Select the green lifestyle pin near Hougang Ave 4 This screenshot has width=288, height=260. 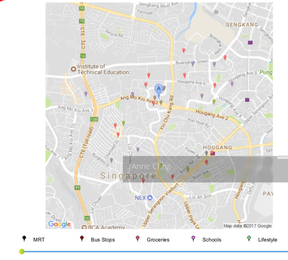click(214, 102)
